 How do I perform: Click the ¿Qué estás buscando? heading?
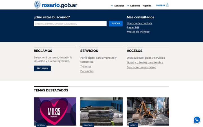[x=52, y=17]
